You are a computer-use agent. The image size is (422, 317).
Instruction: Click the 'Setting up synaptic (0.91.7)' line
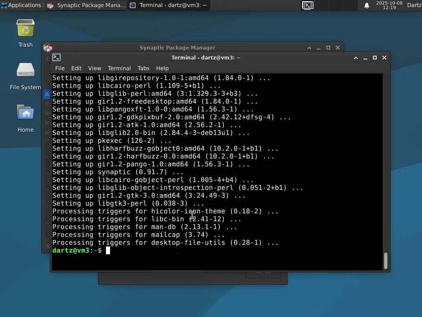click(x=118, y=172)
